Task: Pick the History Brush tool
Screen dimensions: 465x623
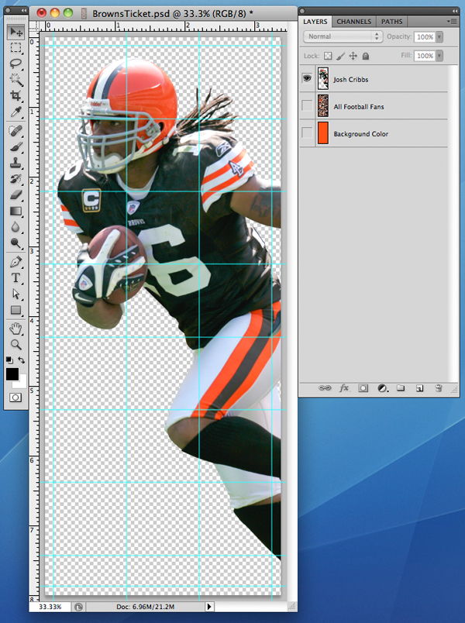Action: 16,178
